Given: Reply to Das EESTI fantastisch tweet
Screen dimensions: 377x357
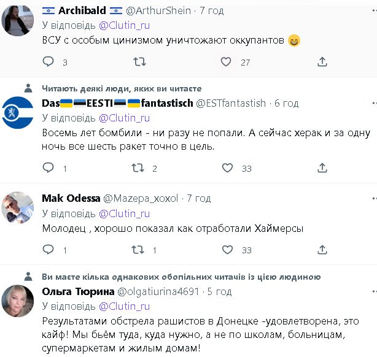Looking at the screenshot, I should click(x=49, y=168).
